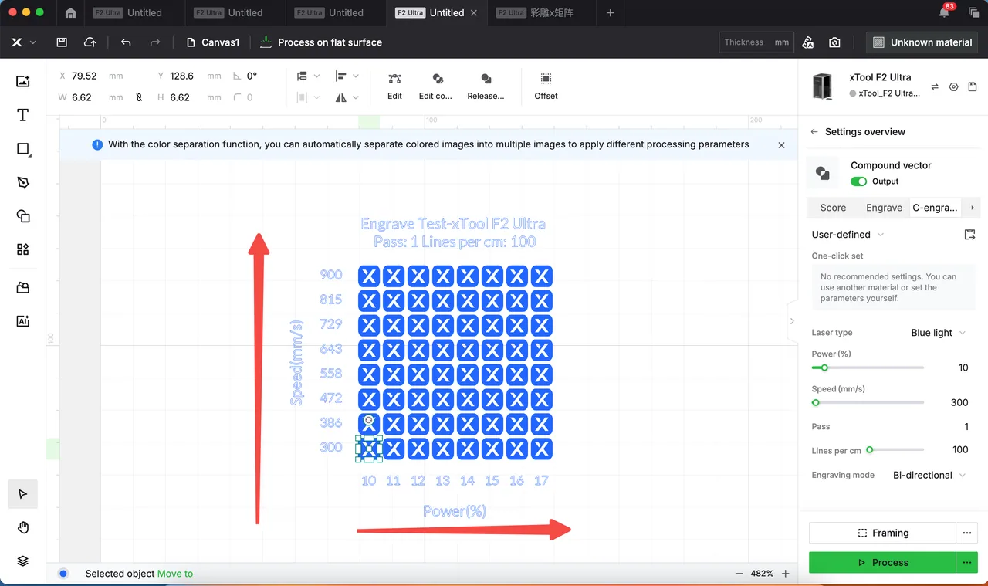Switch to the Score tab
988x586 pixels.
(x=833, y=208)
